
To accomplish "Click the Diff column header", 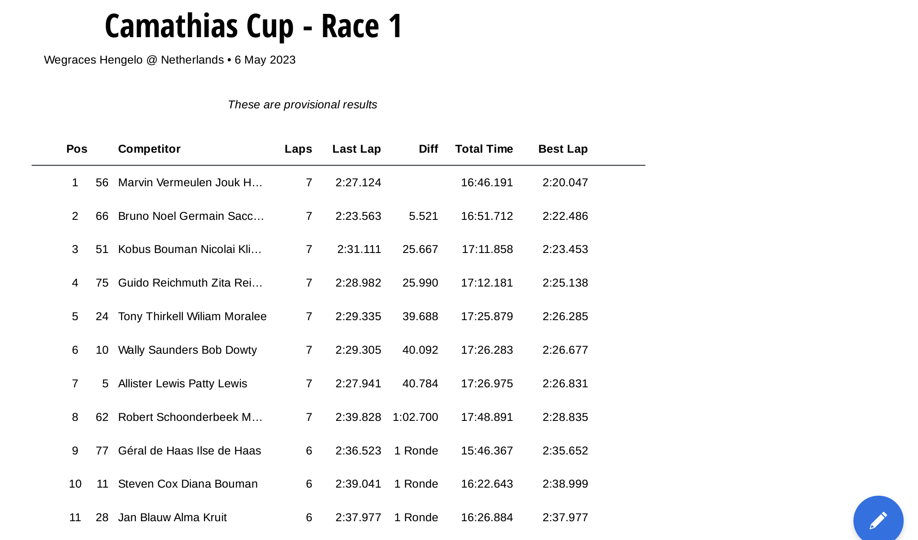I will (428, 149).
